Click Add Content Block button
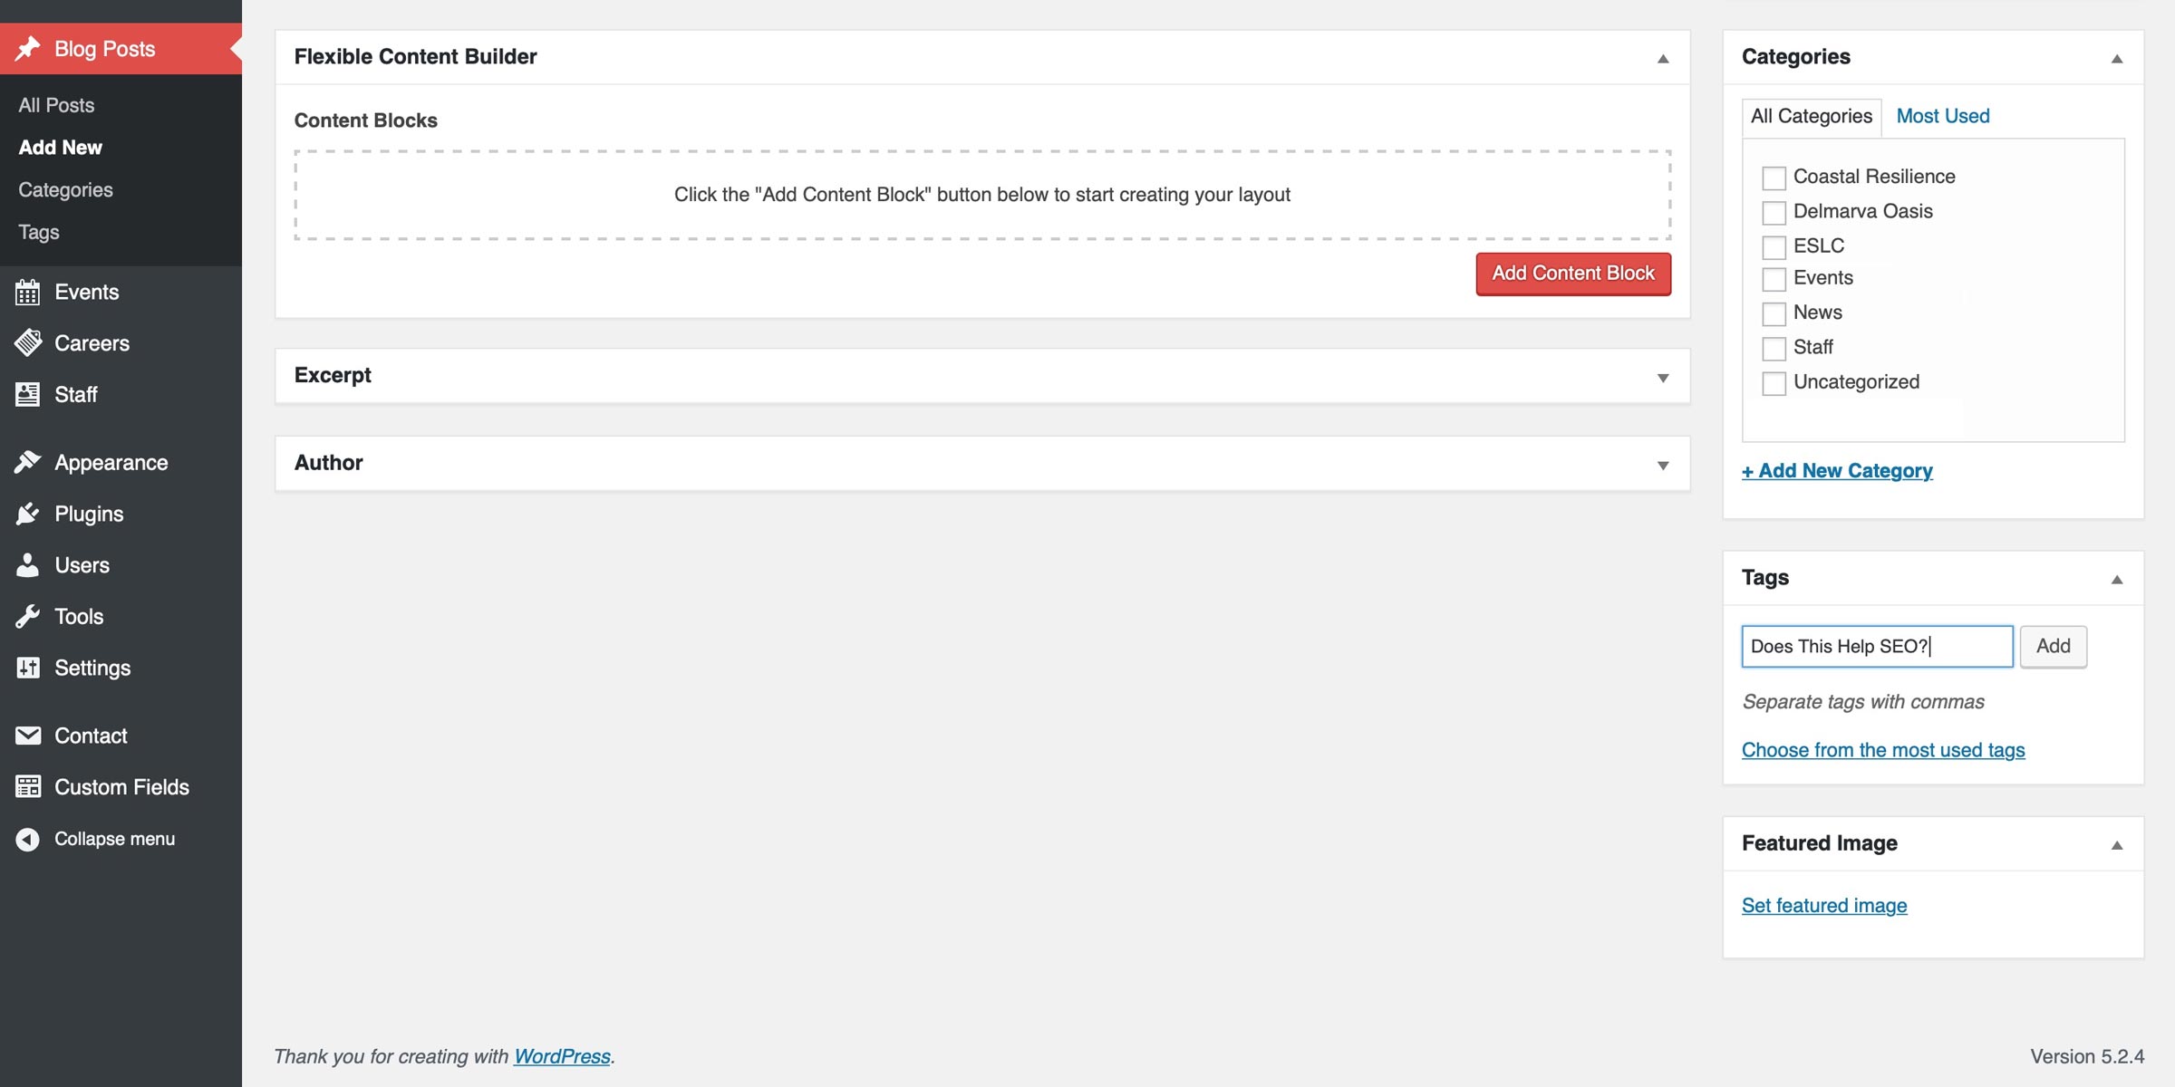Screen dimensions: 2175x1087 (x=1573, y=274)
